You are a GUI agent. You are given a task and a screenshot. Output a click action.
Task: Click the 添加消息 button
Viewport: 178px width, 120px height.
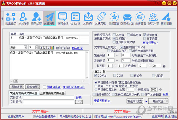pyautogui.click(x=17, y=87)
